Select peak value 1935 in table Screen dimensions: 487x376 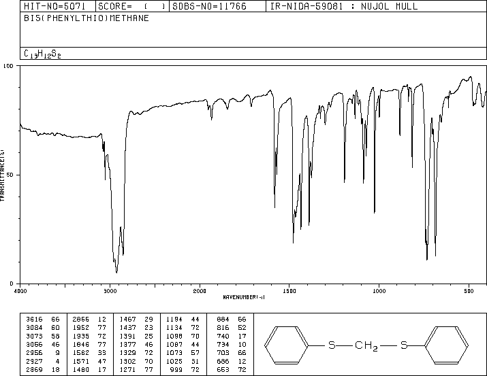(x=81, y=336)
